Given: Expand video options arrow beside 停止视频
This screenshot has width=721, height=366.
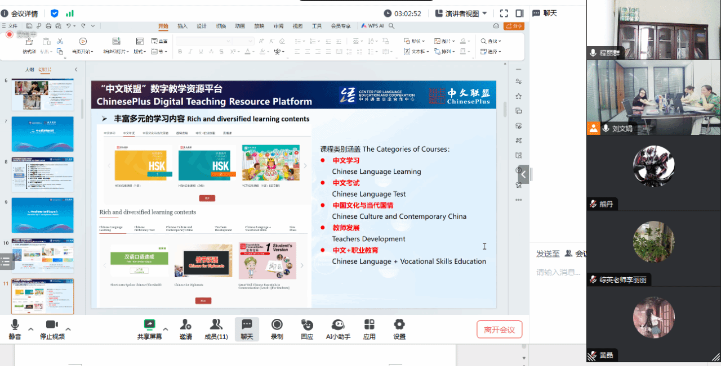Looking at the screenshot, I should pyautogui.click(x=68, y=329).
